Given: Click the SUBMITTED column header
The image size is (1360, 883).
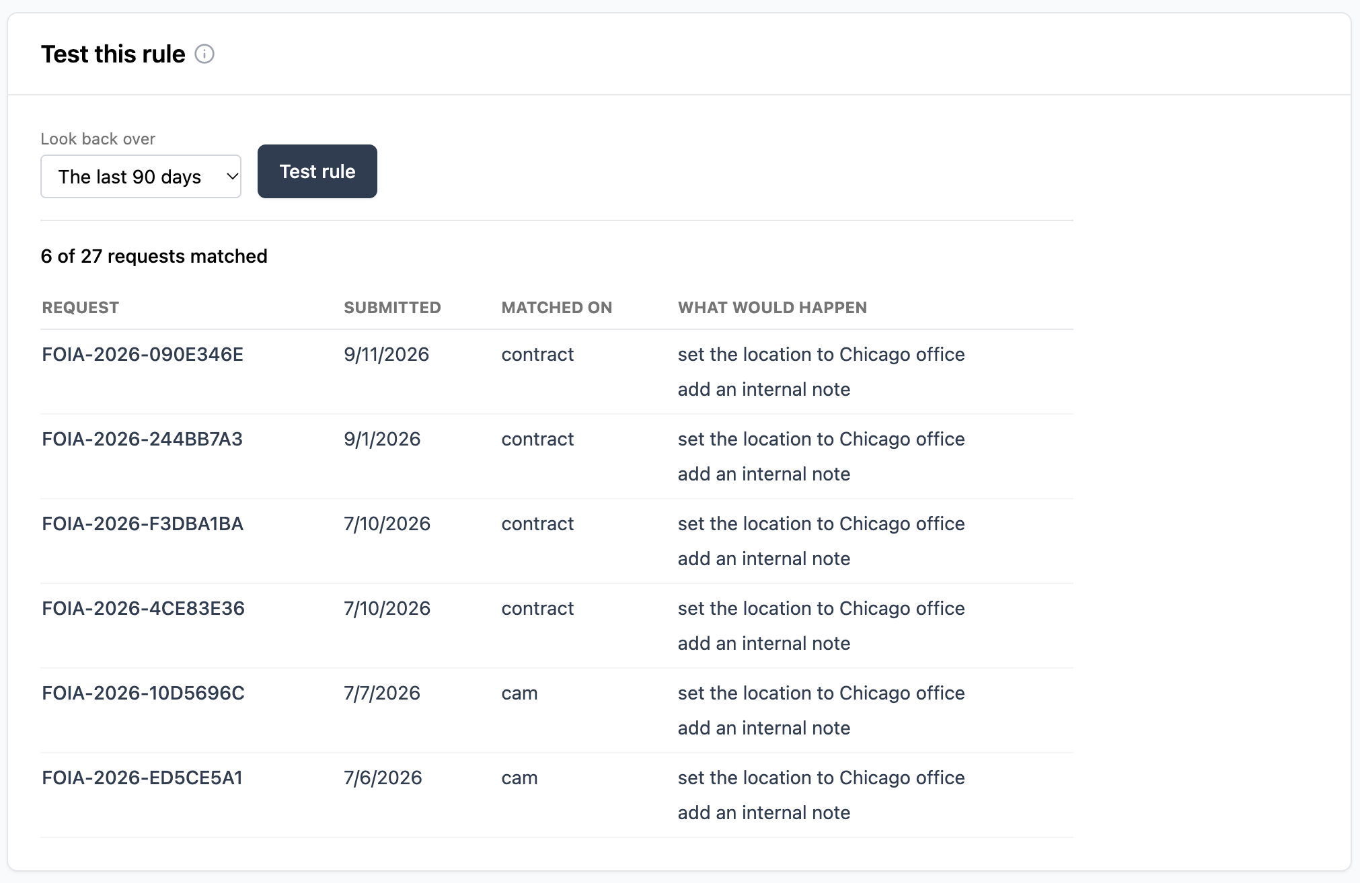Looking at the screenshot, I should tap(392, 308).
